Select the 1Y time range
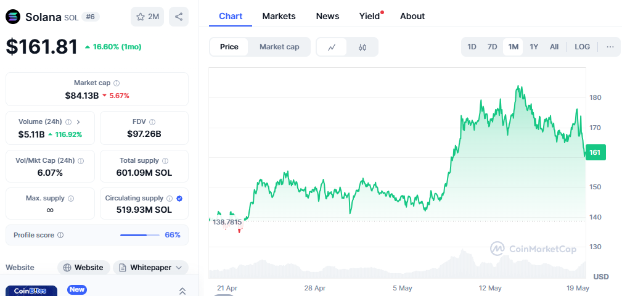622x296 pixels. 534,47
